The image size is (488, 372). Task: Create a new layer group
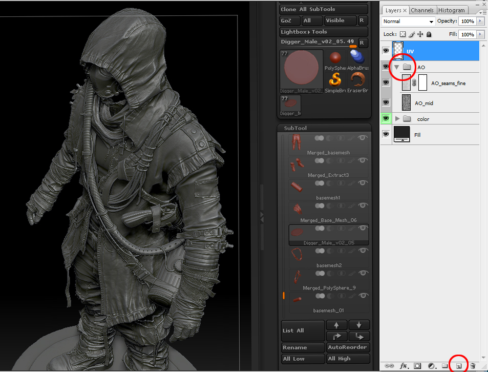coord(445,366)
